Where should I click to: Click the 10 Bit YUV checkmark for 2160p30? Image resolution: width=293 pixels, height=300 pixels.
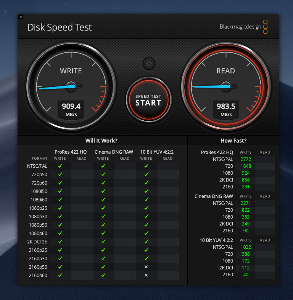tap(146, 258)
